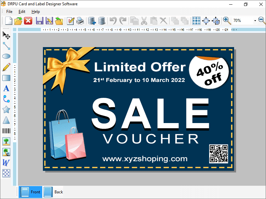Click the send to back icon
The width and height of the screenshot is (266, 199).
[185, 21]
